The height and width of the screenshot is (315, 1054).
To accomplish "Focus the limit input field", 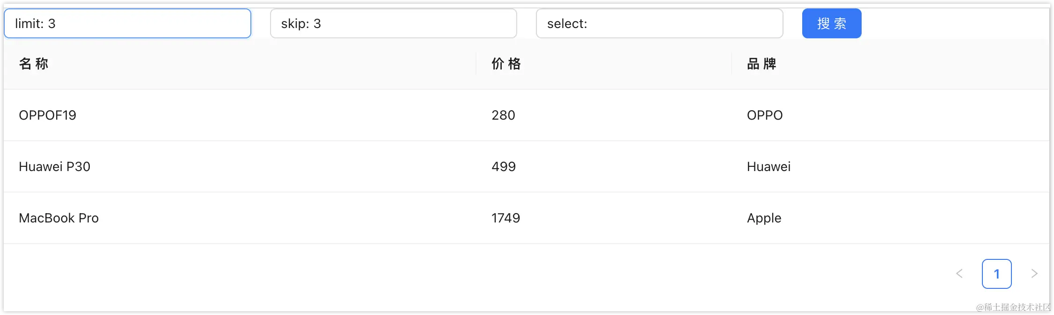I will [x=128, y=23].
